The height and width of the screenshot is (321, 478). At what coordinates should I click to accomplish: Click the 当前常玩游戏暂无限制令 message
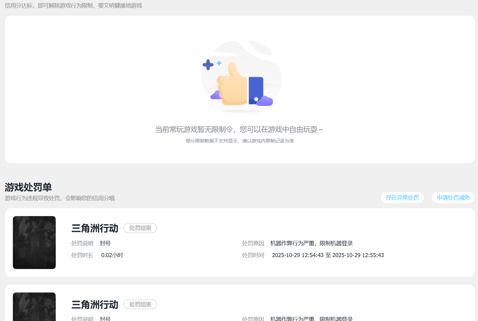tap(239, 129)
